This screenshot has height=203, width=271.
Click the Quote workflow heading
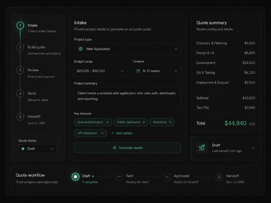(30, 175)
